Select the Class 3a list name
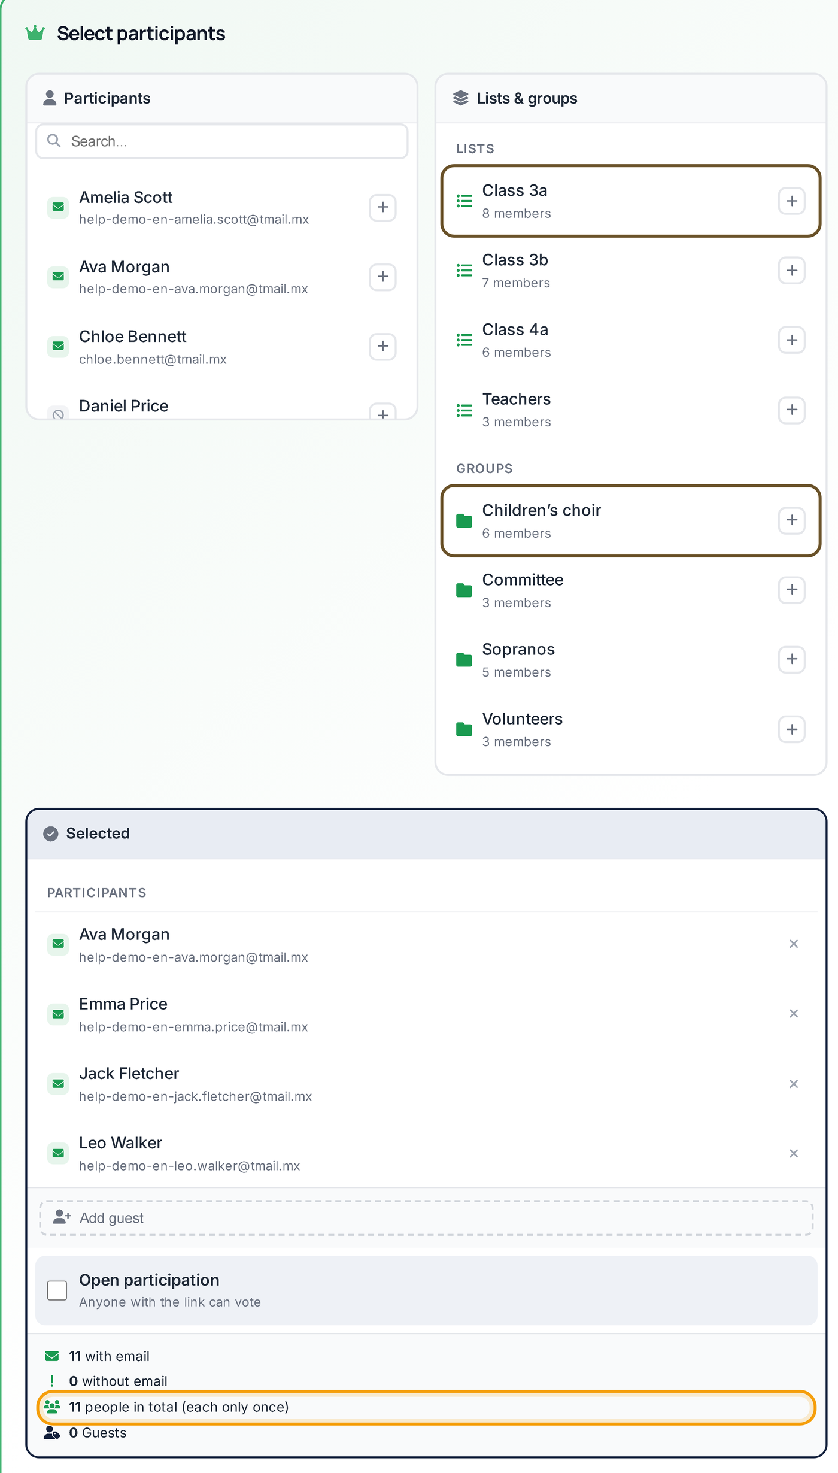Image resolution: width=838 pixels, height=1473 pixels. pyautogui.click(x=515, y=190)
